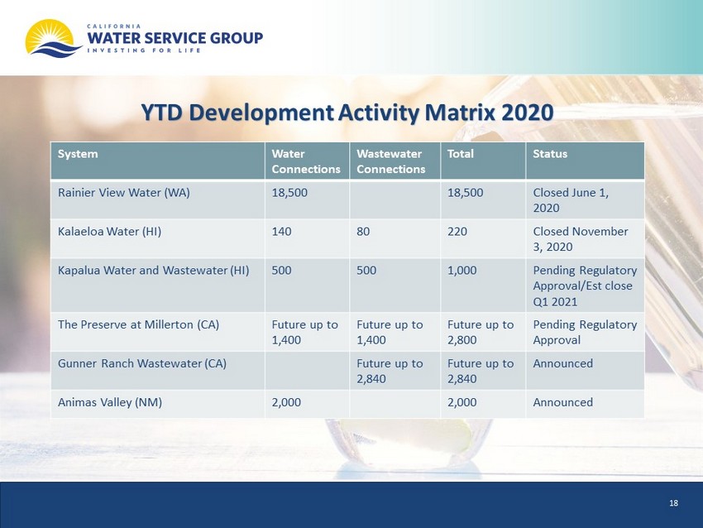Select the Animas Valley (NM) cell
This screenshot has height=528, width=703.
point(158,404)
